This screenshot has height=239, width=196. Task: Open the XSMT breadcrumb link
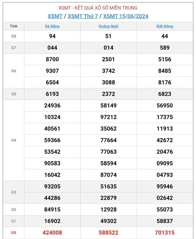point(55,16)
